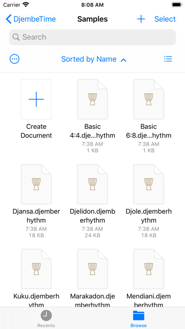Image resolution: width=185 pixels, height=329 pixels.
Task: Tap the plus icon in navigation bar
Action: [141, 19]
